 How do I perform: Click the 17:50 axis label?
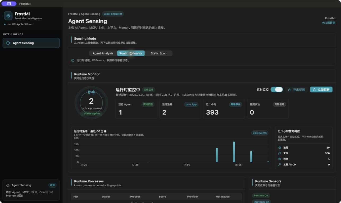[x=187, y=165]
